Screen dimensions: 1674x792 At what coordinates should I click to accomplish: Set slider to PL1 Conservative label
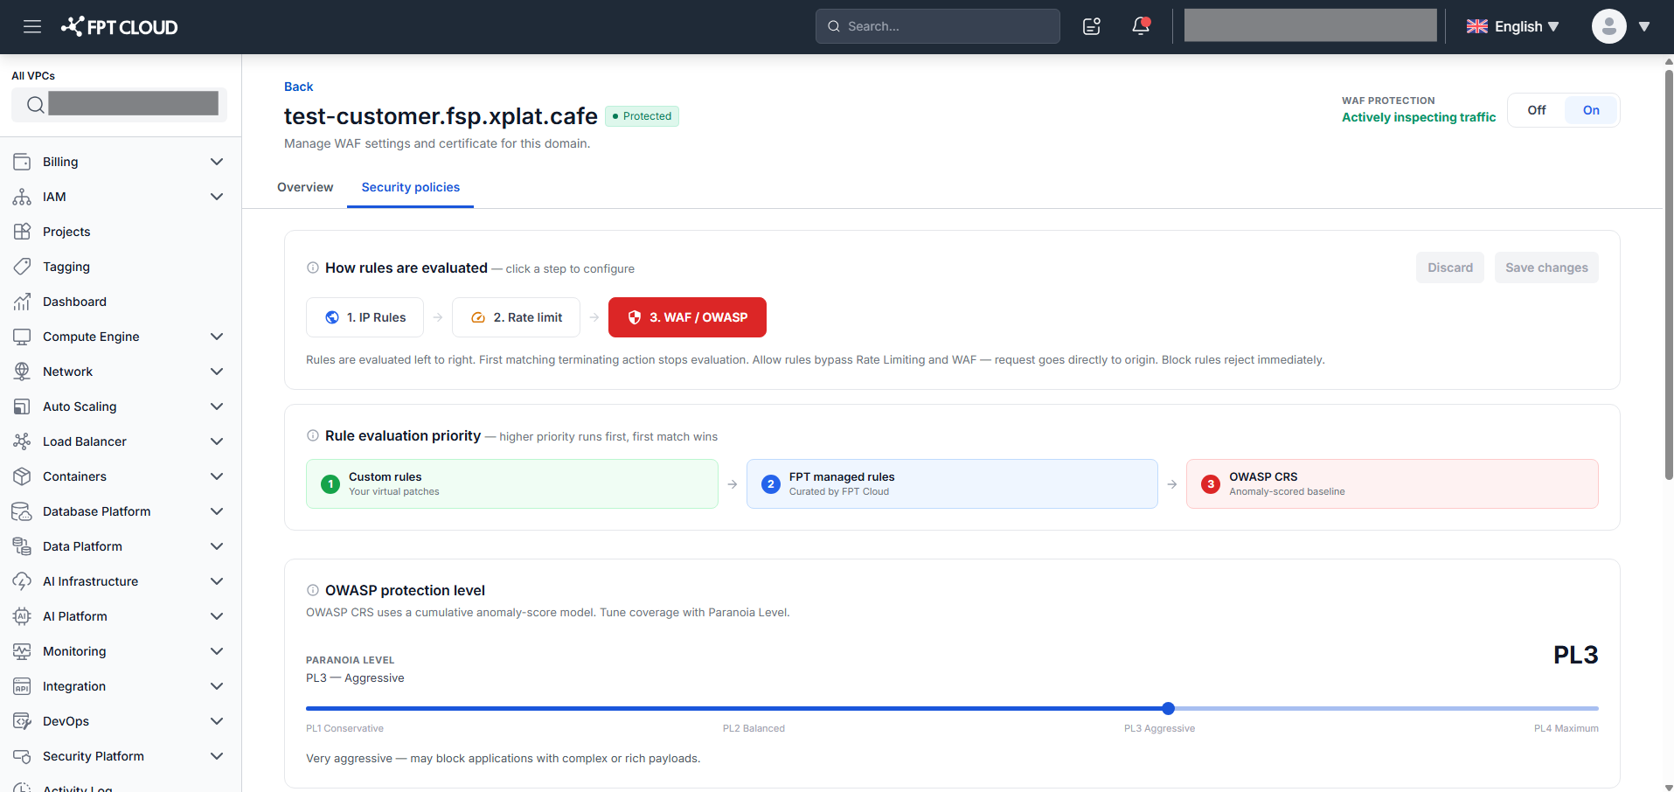pos(344,728)
